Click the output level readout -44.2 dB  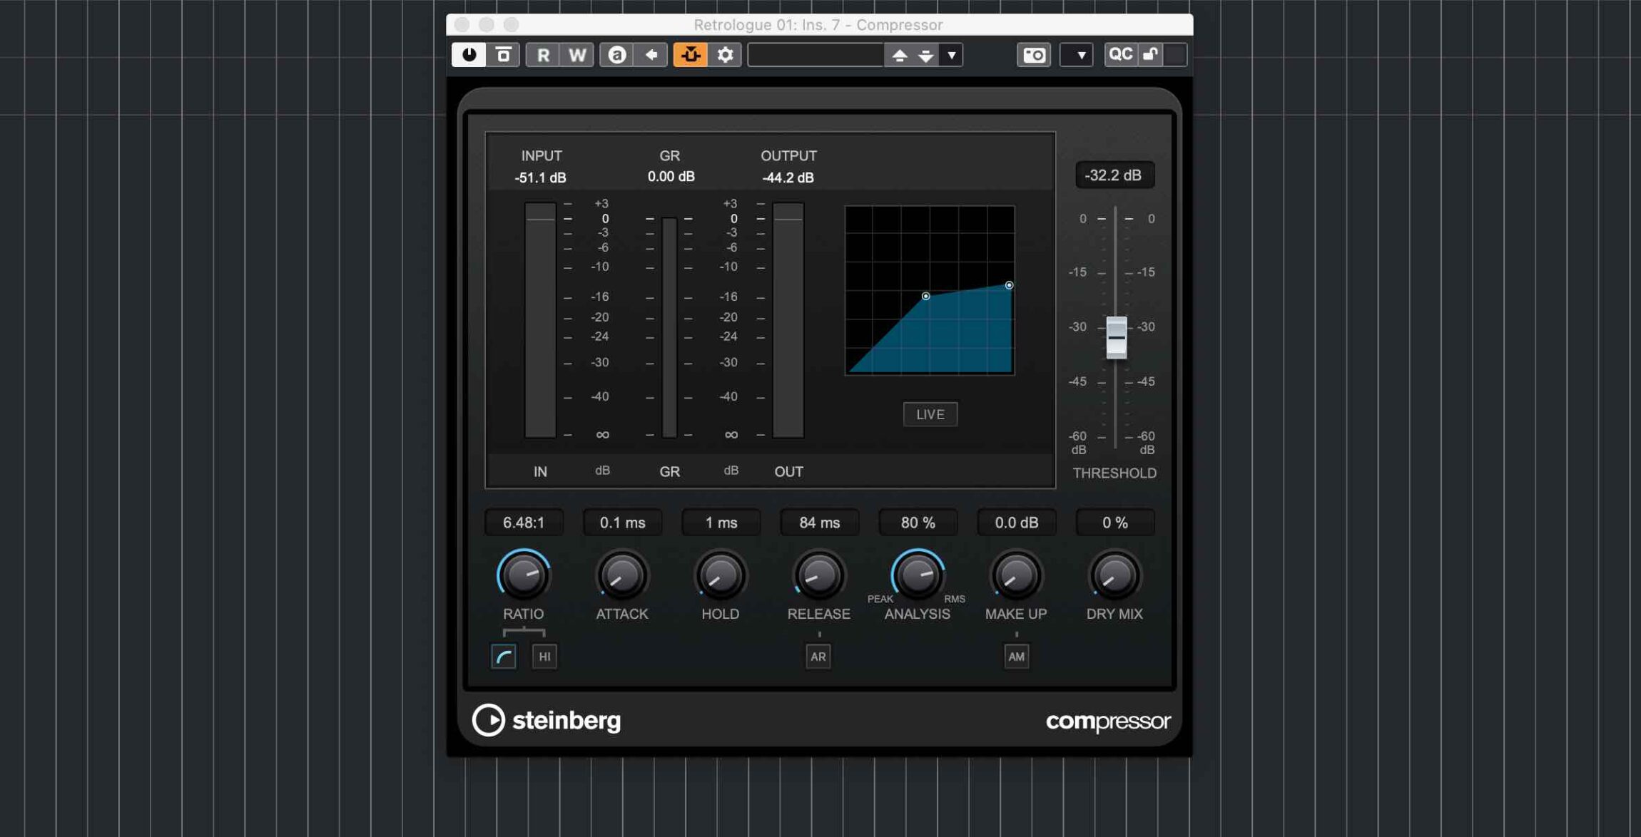[788, 178]
